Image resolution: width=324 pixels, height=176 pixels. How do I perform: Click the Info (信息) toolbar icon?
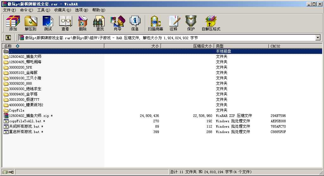tap(135, 23)
